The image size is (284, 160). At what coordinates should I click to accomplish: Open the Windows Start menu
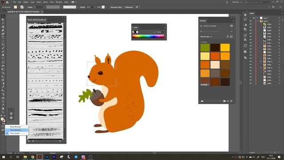[3, 157]
